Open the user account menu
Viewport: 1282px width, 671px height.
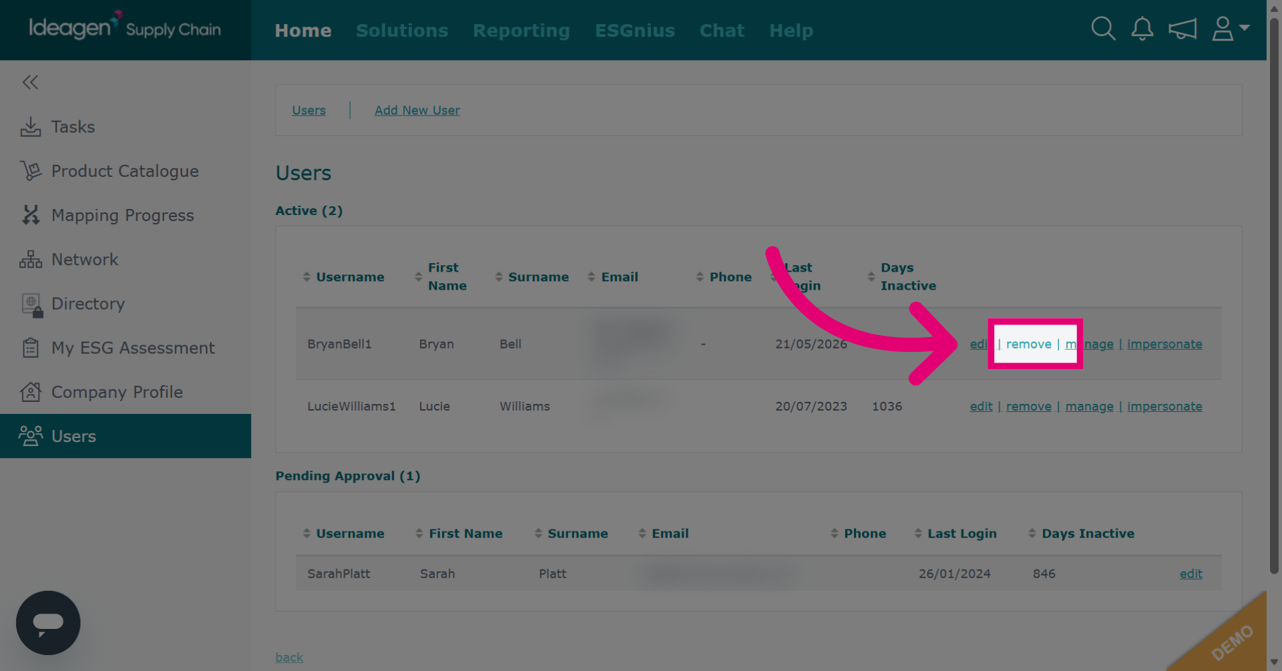point(1231,29)
